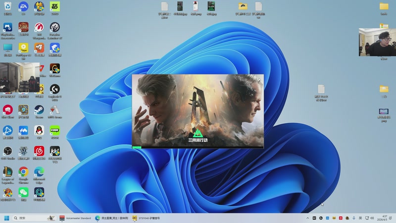Switch to the Edge browser taskbar window
Viewport: 396px width, 223px height.
click(112, 218)
